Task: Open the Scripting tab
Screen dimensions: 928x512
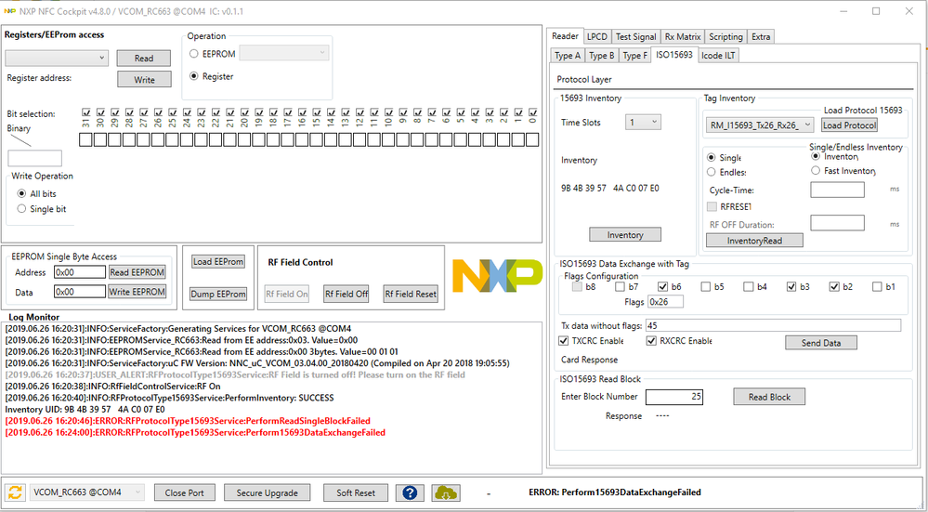Action: coord(725,36)
